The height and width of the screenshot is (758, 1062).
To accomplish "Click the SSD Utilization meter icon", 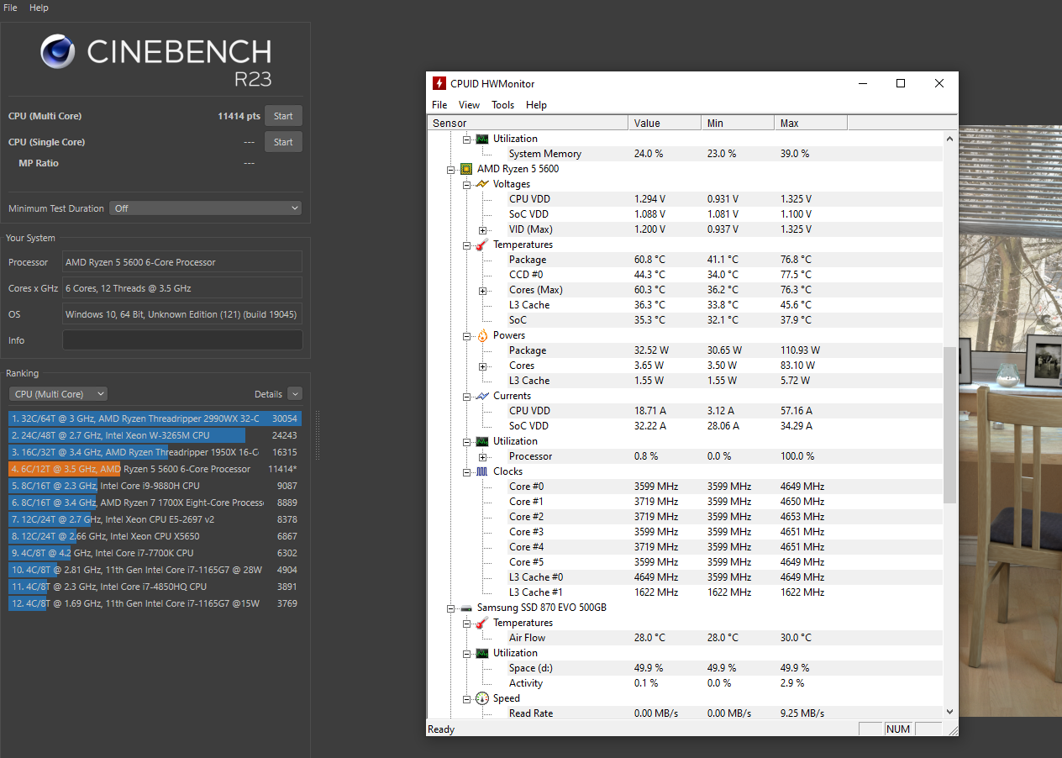I will coord(482,653).
